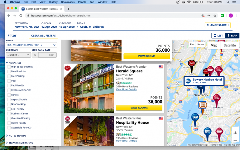Expand the Hotel Brands filter section
The image size is (240, 150).
17,136
